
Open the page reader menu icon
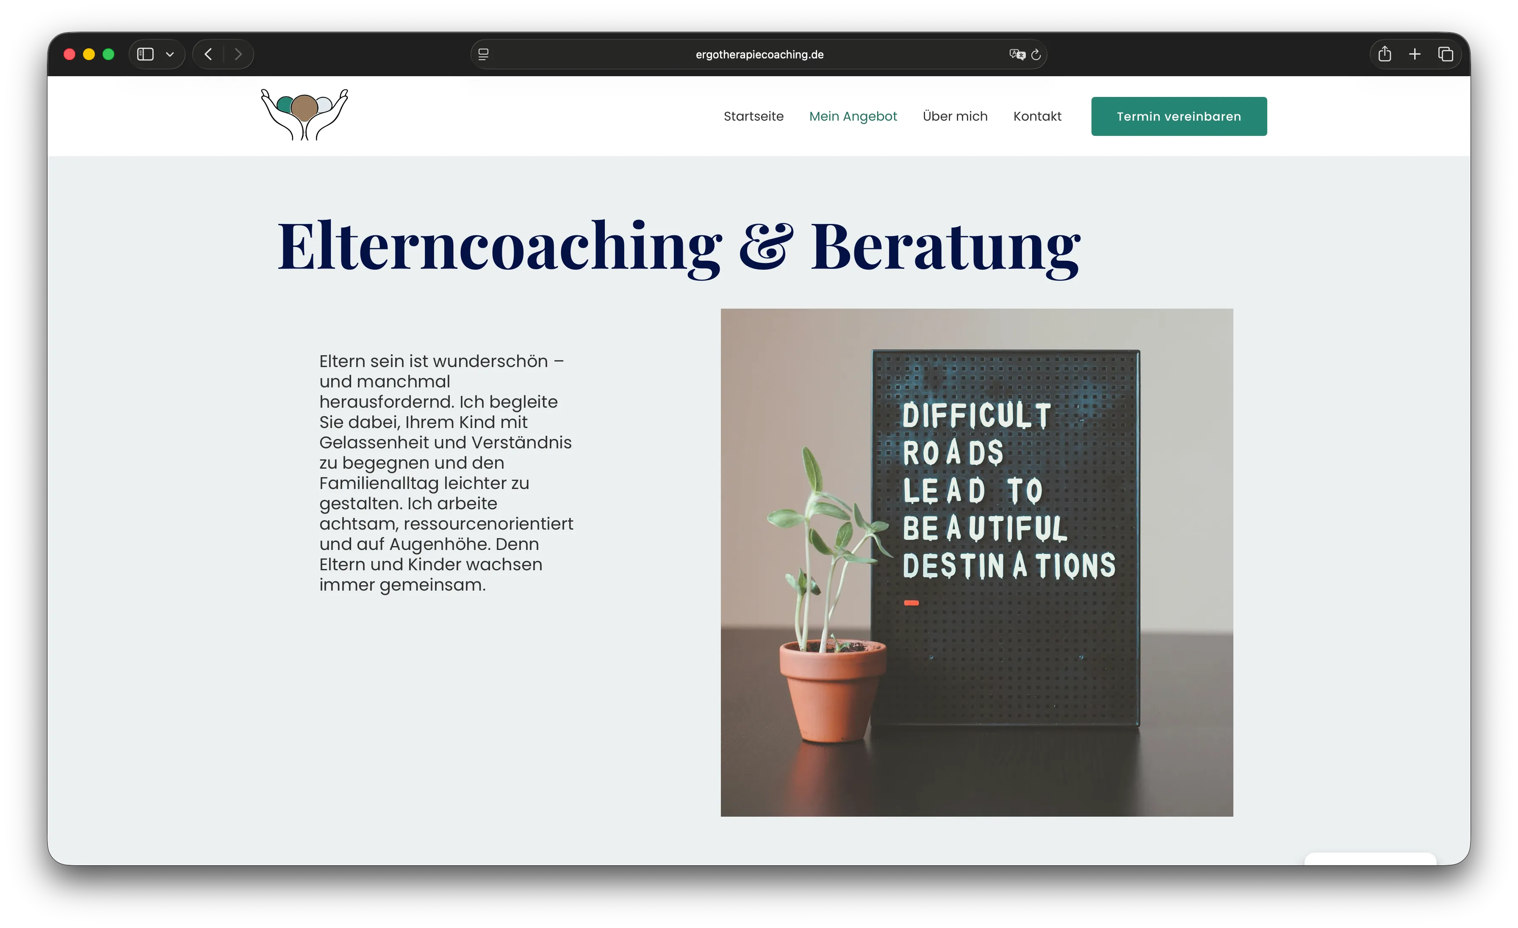tap(484, 54)
